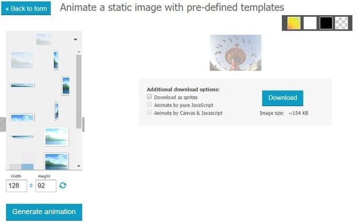This screenshot has width=356, height=222.
Task: Click the Height input field
Action: 46,186
